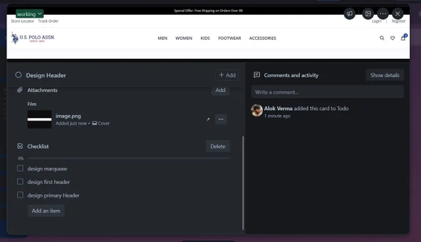This screenshot has width=421, height=242.
Task: Open the card actions three-dot menu
Action: point(383,14)
